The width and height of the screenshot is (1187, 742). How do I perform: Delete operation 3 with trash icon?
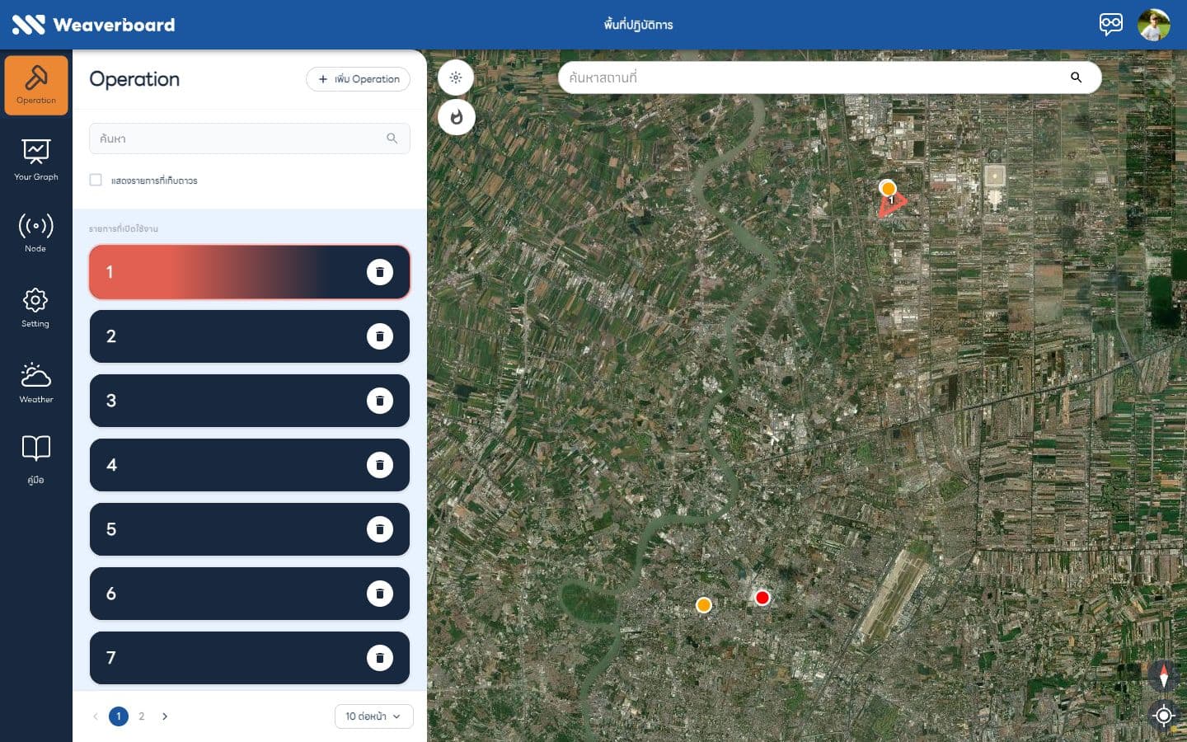click(380, 401)
